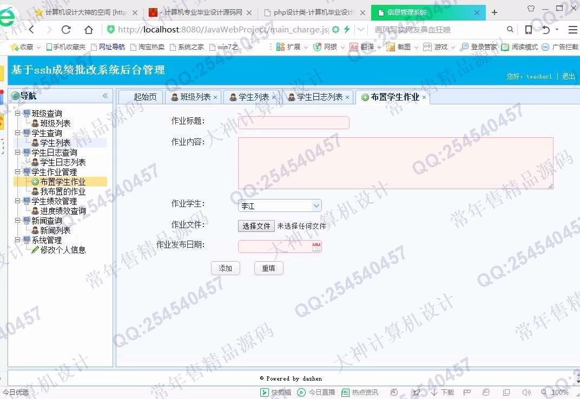Click 快剪辑 in the status bar

[275, 393]
